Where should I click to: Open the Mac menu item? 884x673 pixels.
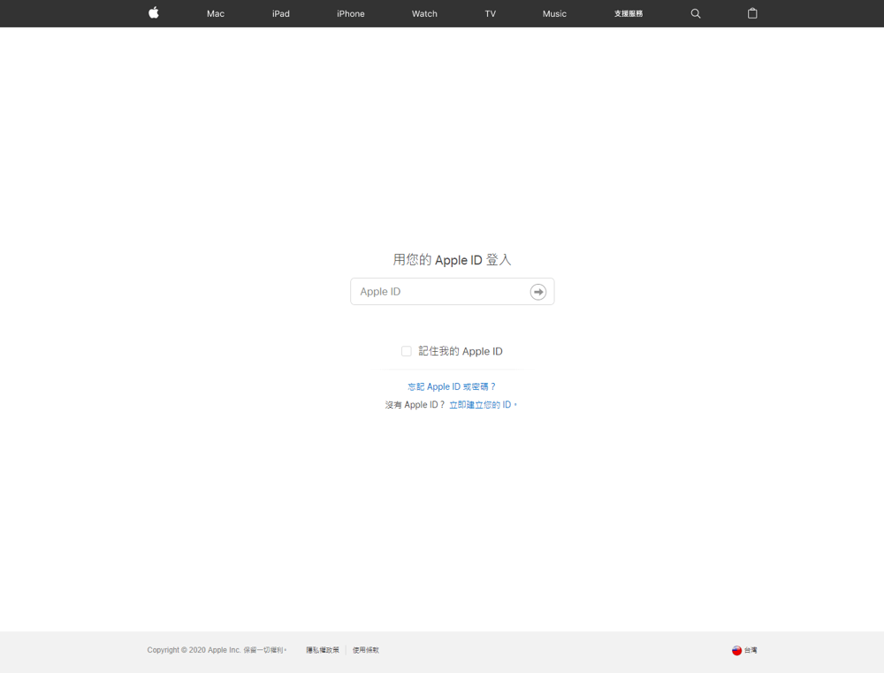[x=216, y=13]
